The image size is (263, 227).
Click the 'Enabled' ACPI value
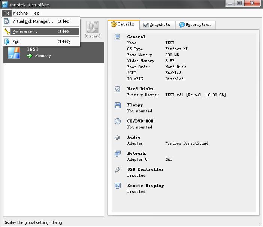(x=173, y=73)
